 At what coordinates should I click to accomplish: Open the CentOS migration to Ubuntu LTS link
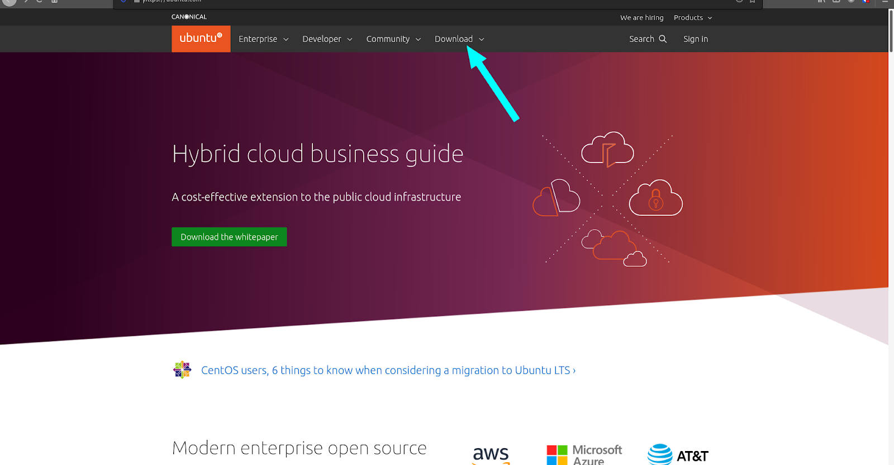point(388,370)
